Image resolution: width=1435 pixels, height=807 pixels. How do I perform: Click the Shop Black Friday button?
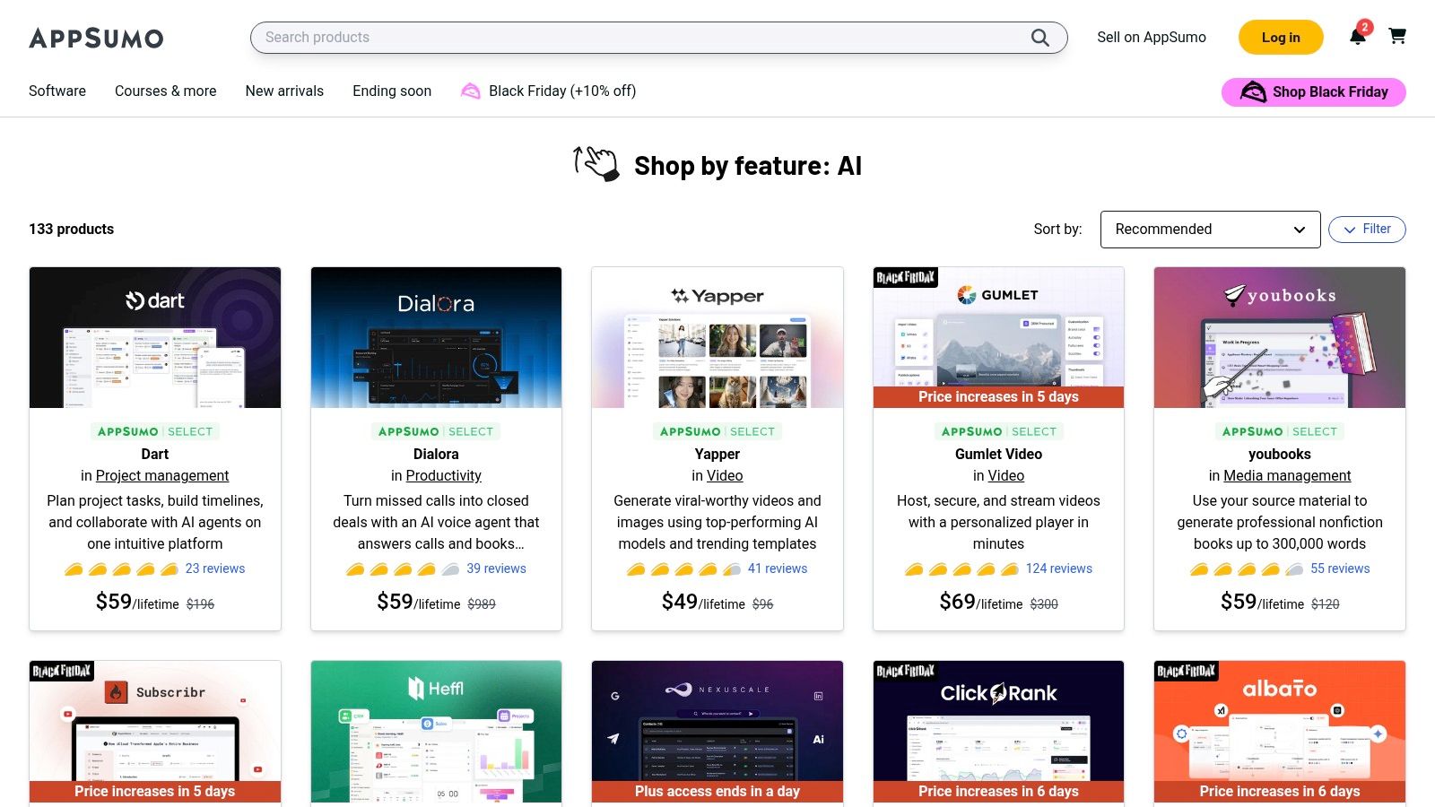1313,91
